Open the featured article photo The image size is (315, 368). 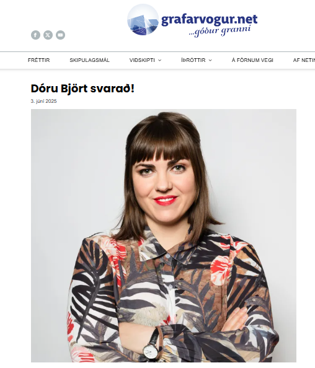(x=164, y=235)
